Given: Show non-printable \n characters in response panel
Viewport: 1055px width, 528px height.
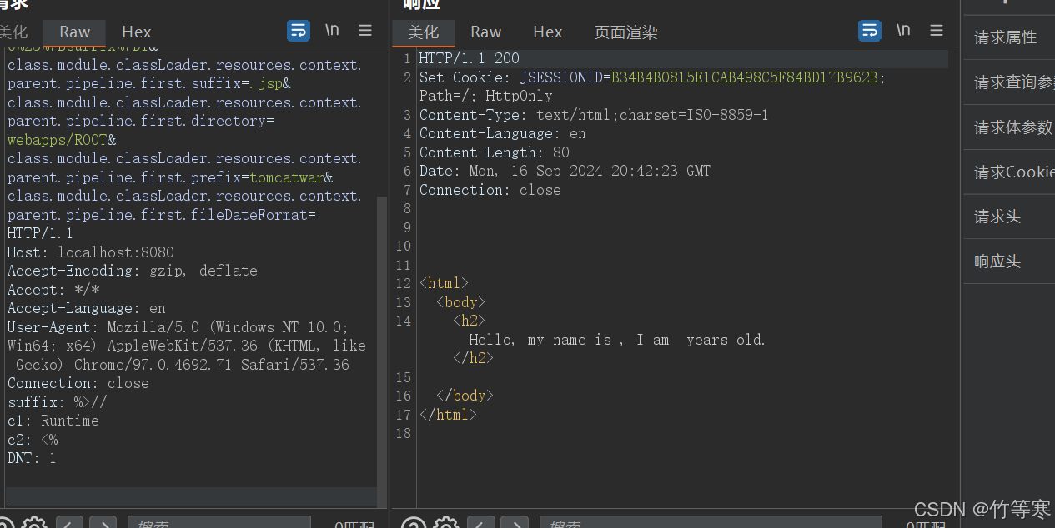Looking at the screenshot, I should click(903, 31).
